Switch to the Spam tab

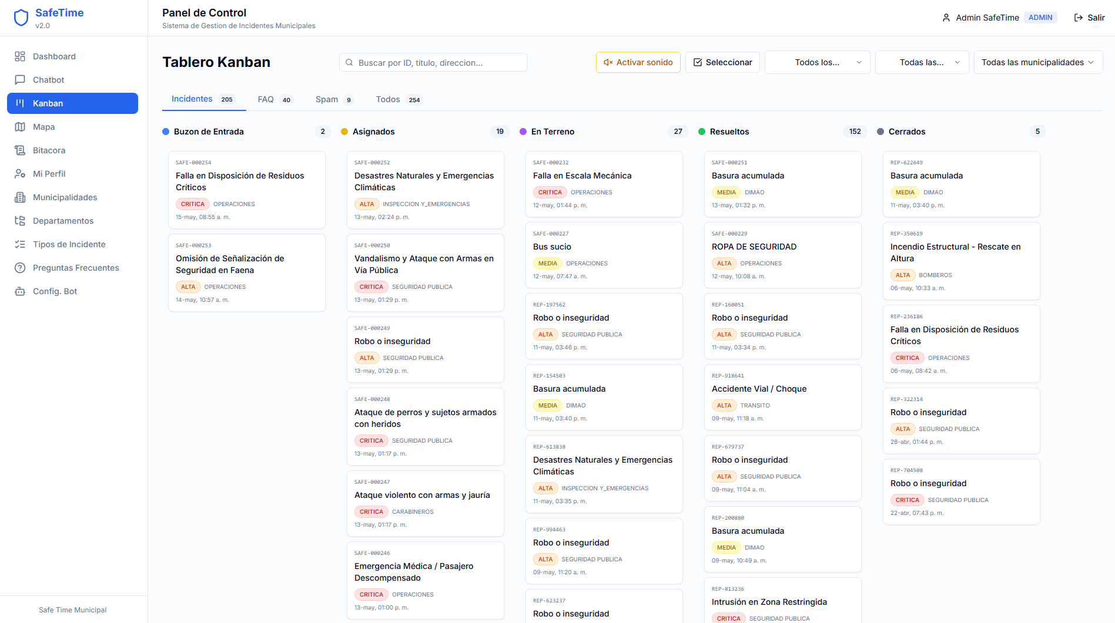pyautogui.click(x=334, y=99)
